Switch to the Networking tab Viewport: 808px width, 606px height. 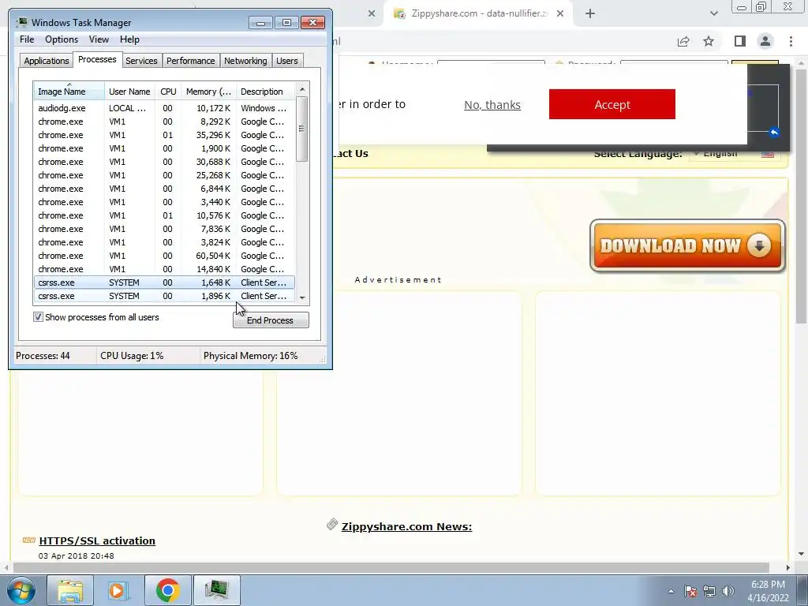tap(245, 61)
